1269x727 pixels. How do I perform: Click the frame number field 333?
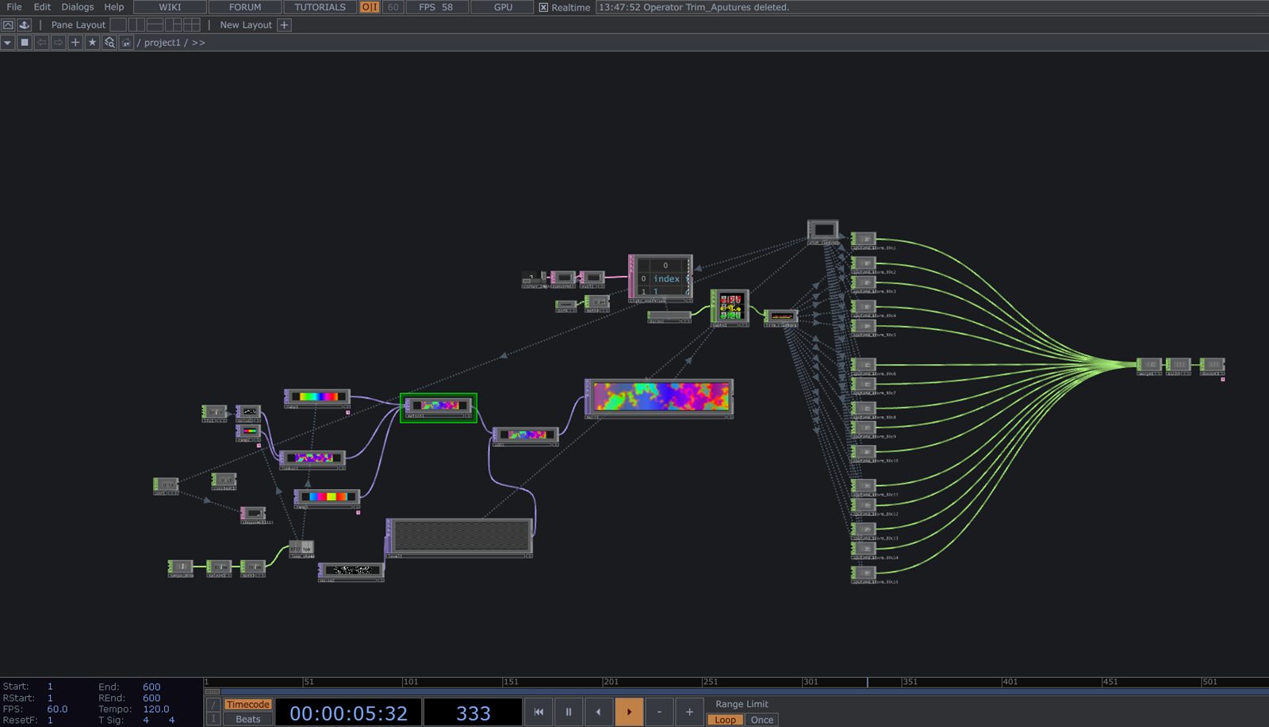click(473, 713)
